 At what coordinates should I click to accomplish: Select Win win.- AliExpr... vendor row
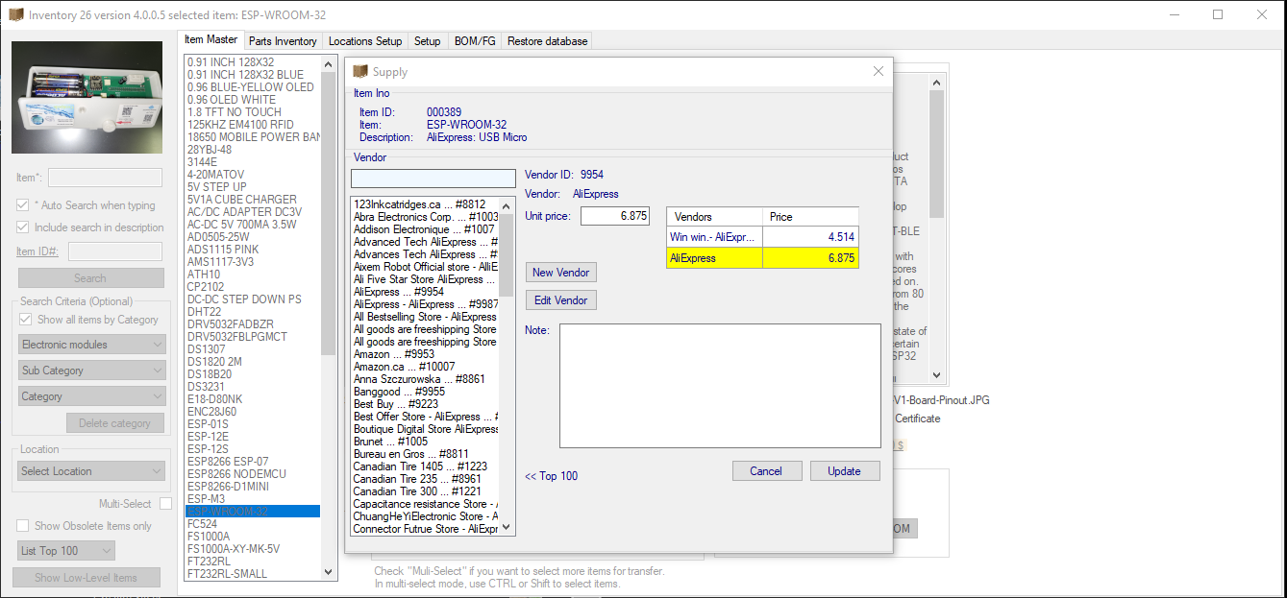(x=762, y=237)
